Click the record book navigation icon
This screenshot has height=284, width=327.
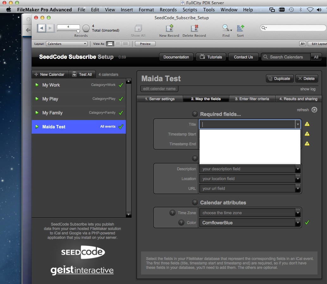point(46,28)
